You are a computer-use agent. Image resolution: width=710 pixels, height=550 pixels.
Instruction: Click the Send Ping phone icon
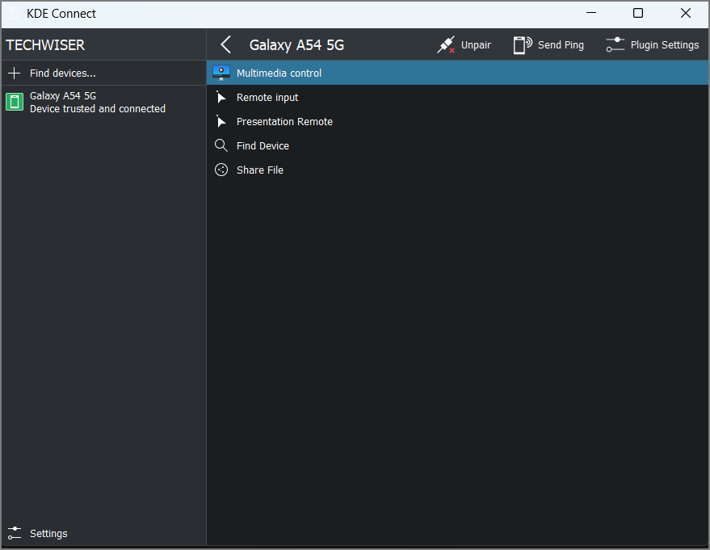point(523,44)
